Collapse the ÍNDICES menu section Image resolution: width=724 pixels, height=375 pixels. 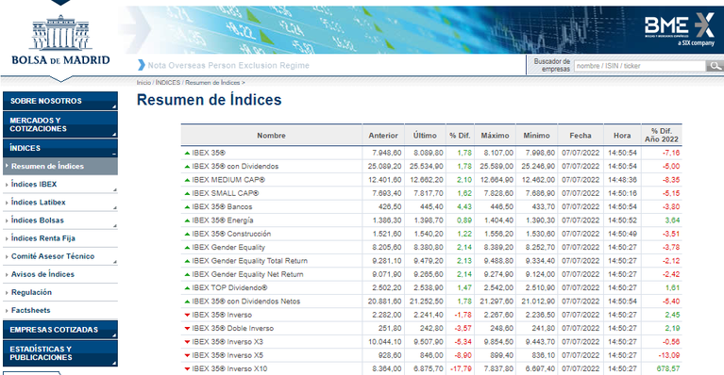[x=60, y=148]
